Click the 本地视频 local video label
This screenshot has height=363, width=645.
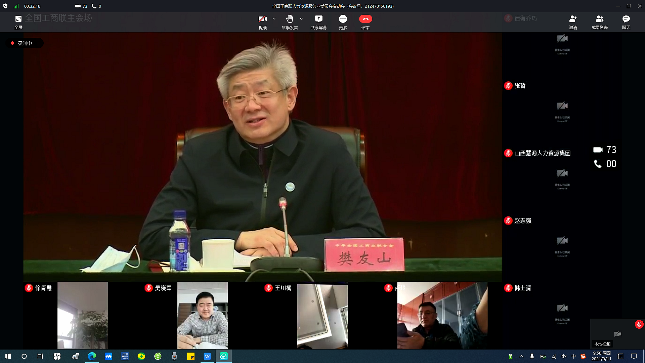click(602, 344)
